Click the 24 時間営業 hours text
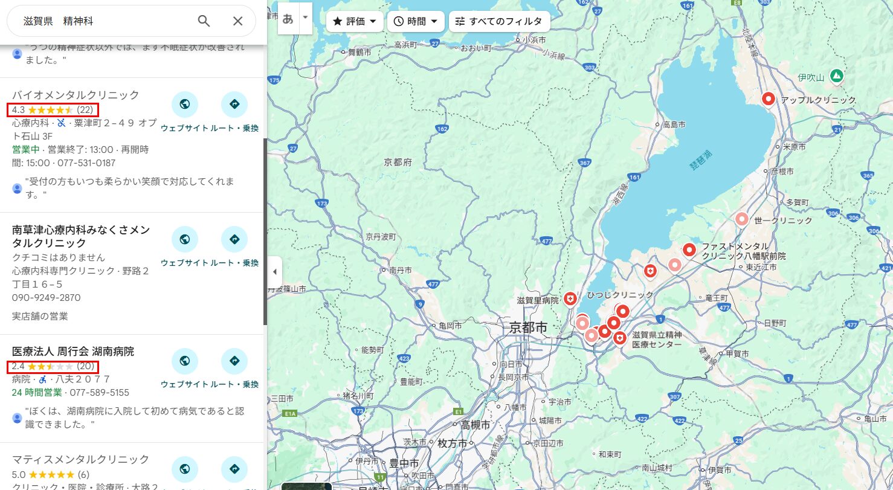This screenshot has width=893, height=490. 37,393
